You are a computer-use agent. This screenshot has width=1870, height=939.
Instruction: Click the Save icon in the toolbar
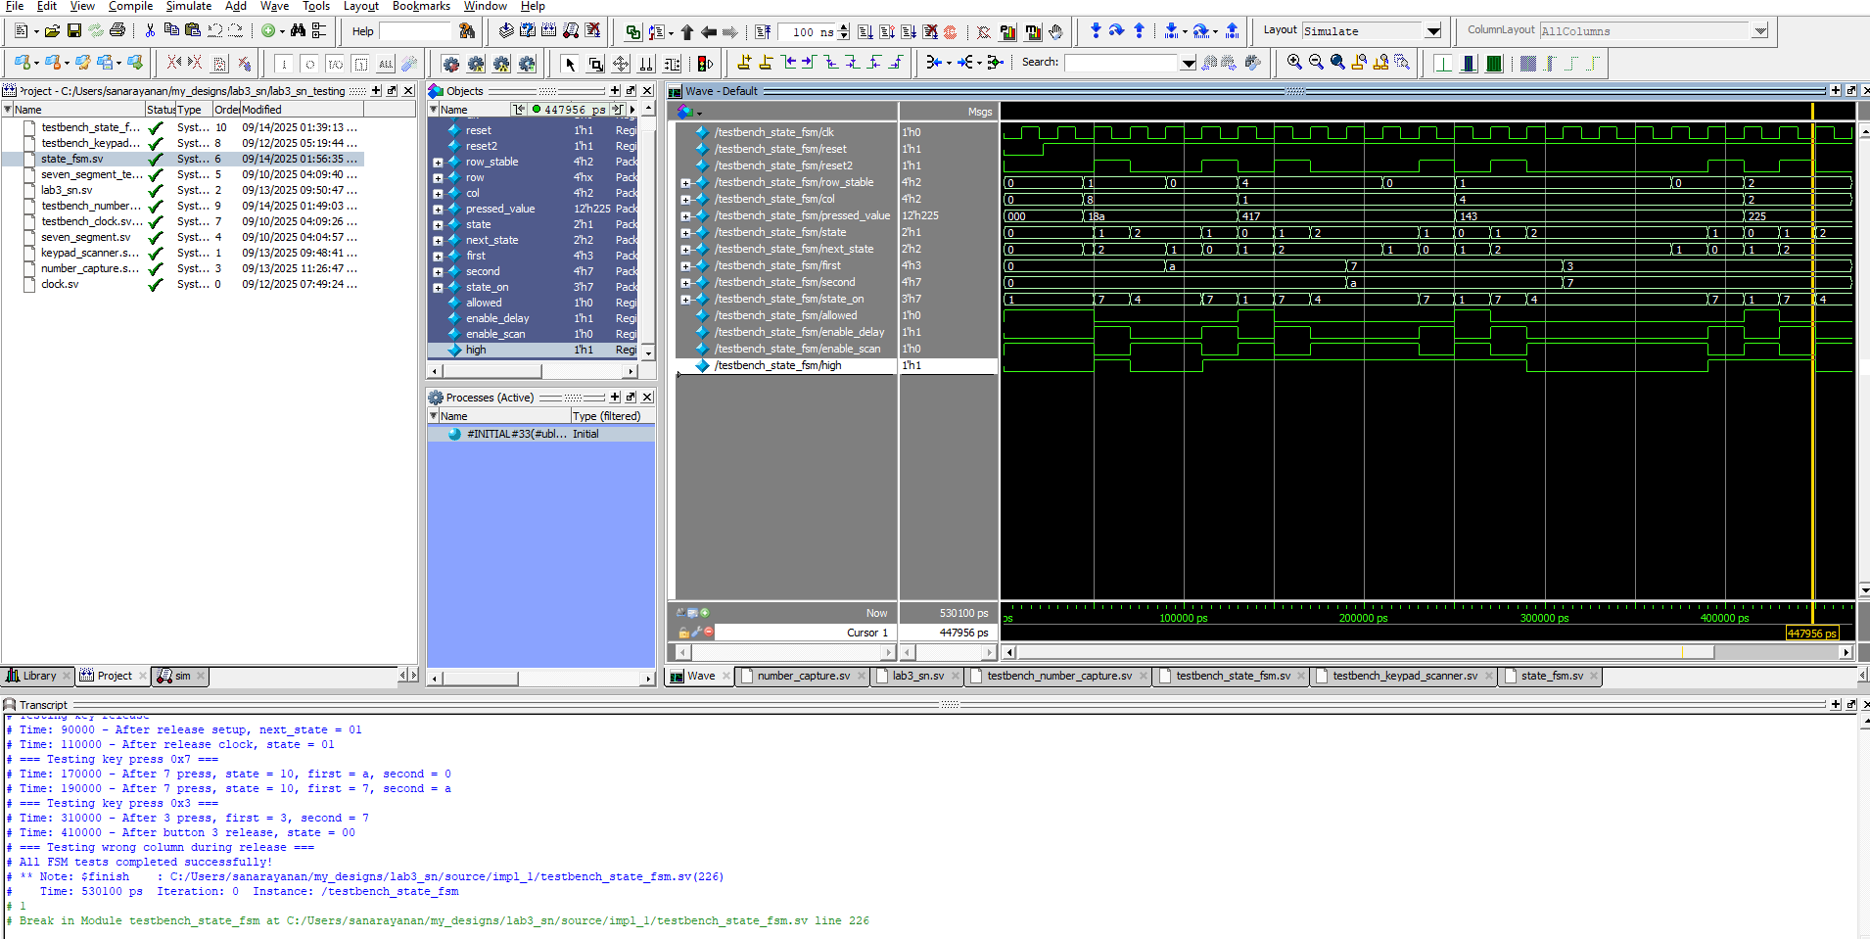pos(73,31)
